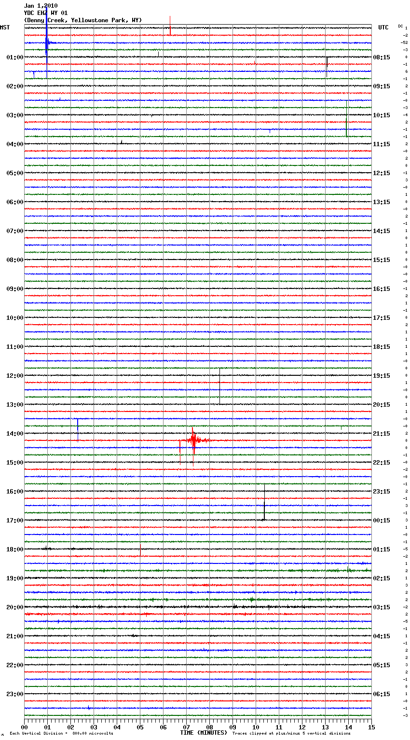Image resolution: width=410 pixels, height=740 pixels.
Task: Click the '12:15' UTC time label
Action: pyautogui.click(x=382, y=173)
